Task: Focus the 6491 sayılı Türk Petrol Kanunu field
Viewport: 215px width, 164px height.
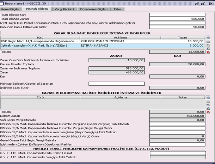Action: coord(177,23)
